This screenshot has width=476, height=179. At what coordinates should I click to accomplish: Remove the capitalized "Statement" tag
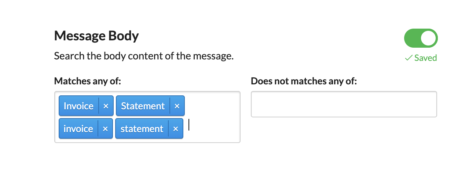point(177,106)
